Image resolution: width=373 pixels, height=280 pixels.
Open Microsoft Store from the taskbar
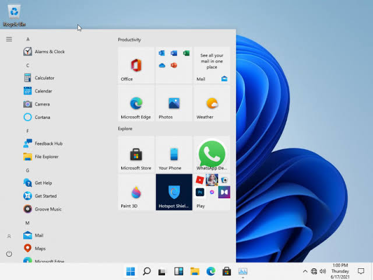227,271
